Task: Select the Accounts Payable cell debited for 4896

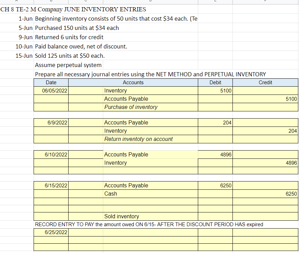Action: 133,154
